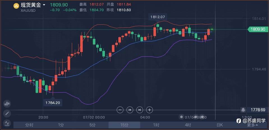Click the large 1809.90 header price
The height and width of the screenshot is (130, 269).
(x=59, y=5)
